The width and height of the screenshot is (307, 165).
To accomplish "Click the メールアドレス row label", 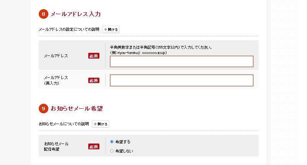I will pos(56,56).
